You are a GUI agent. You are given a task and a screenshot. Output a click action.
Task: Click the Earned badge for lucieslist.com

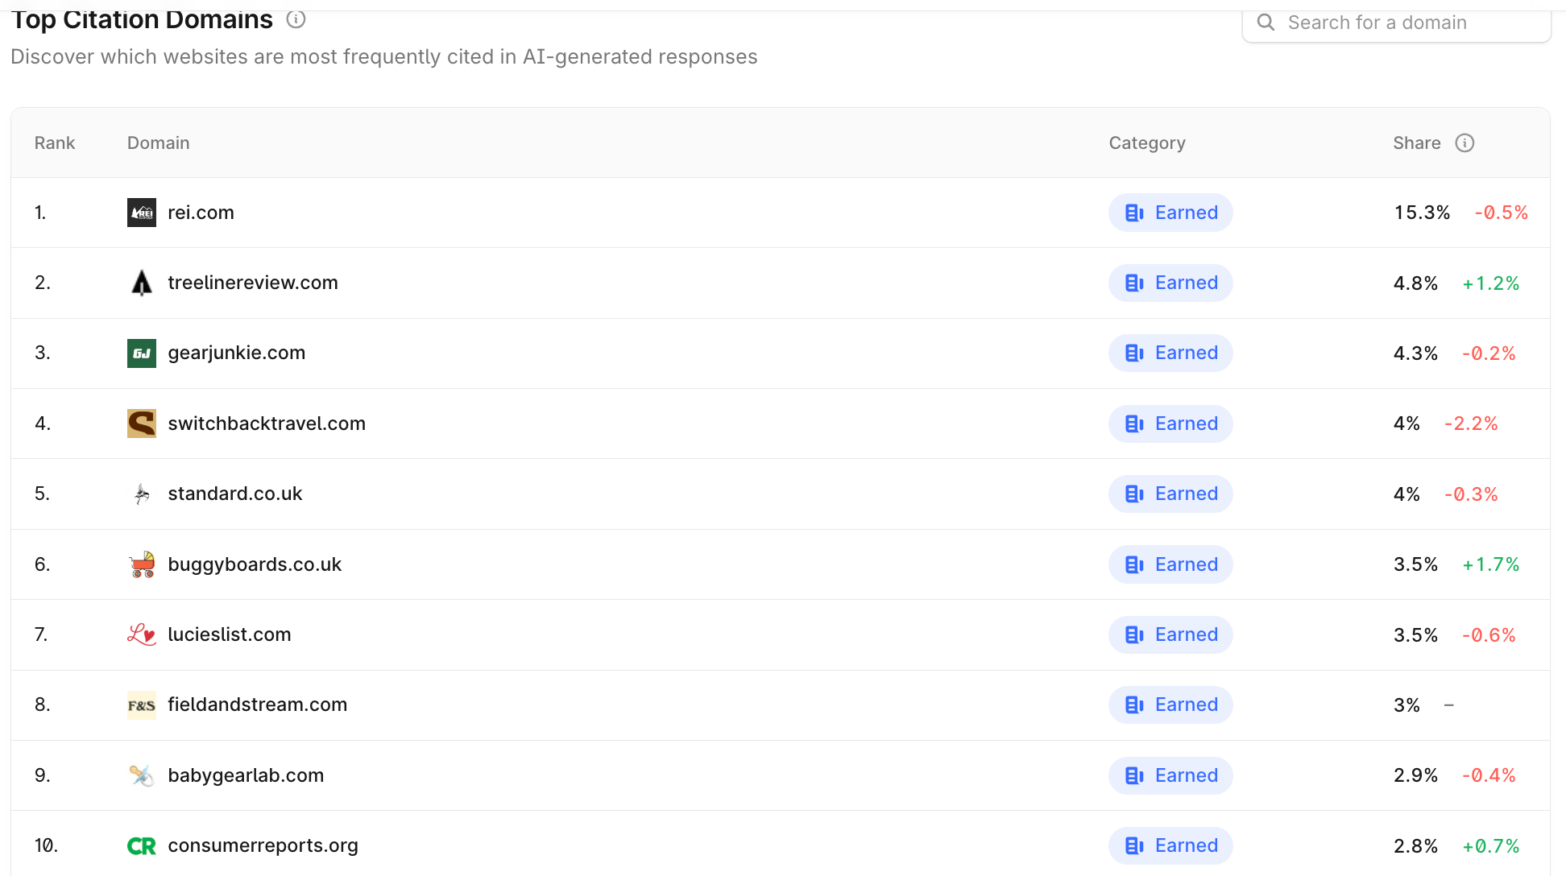[x=1170, y=634]
